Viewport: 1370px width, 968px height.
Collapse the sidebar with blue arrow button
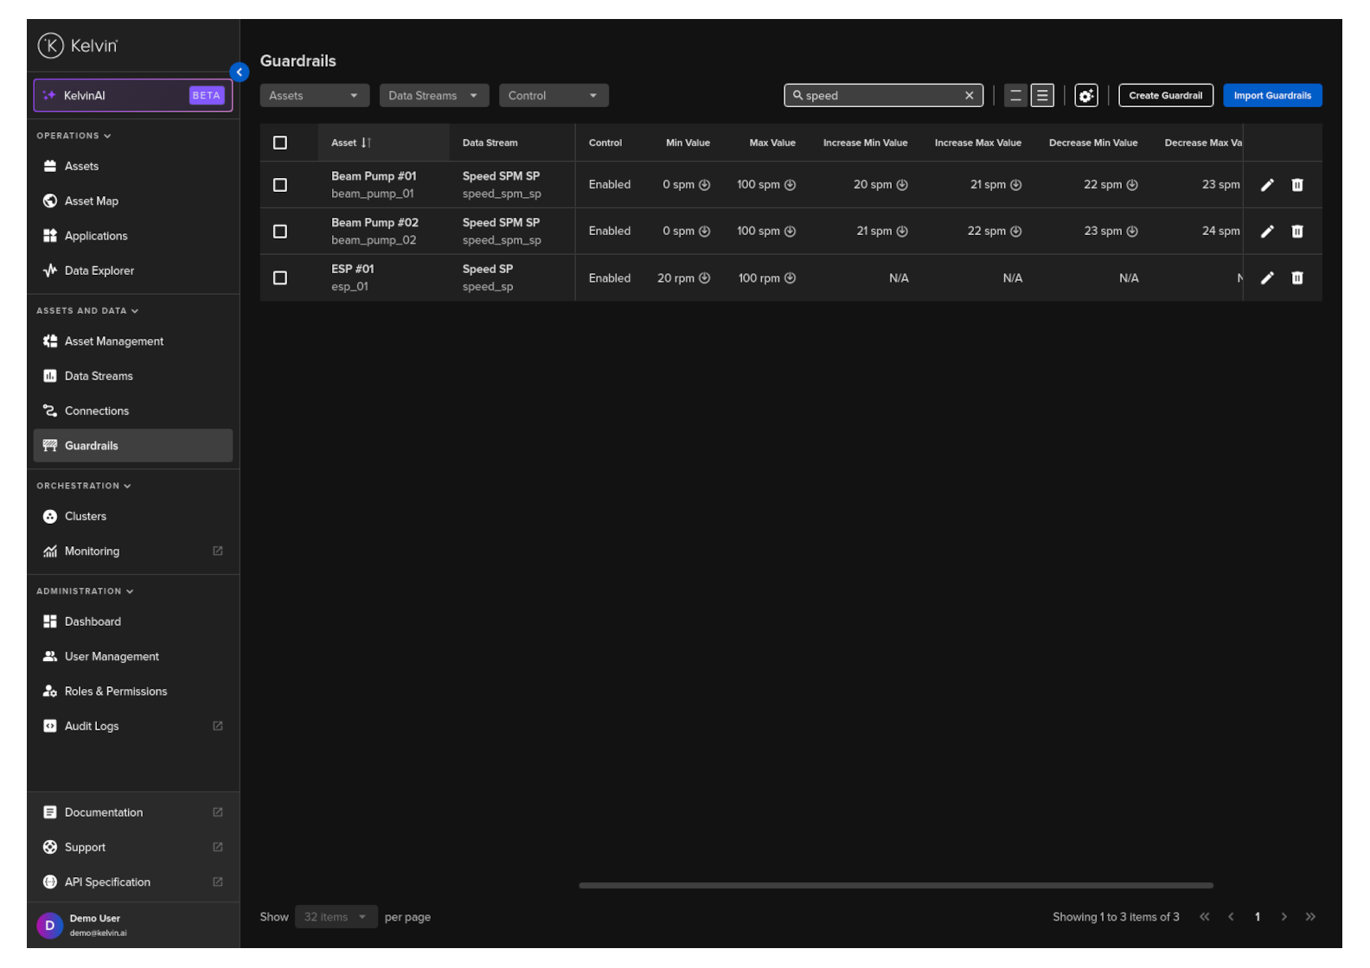pos(240,73)
